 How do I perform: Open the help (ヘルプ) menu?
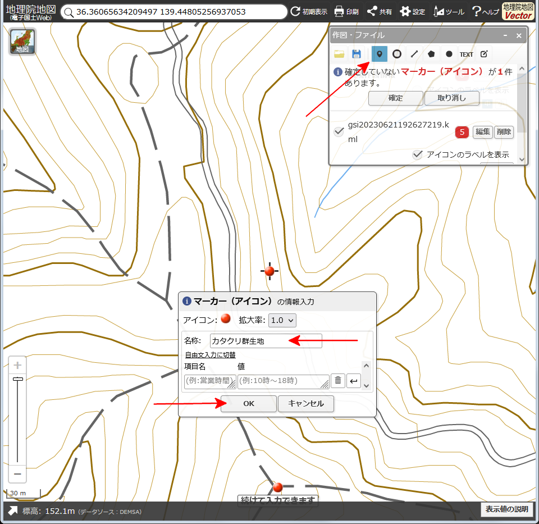click(485, 12)
